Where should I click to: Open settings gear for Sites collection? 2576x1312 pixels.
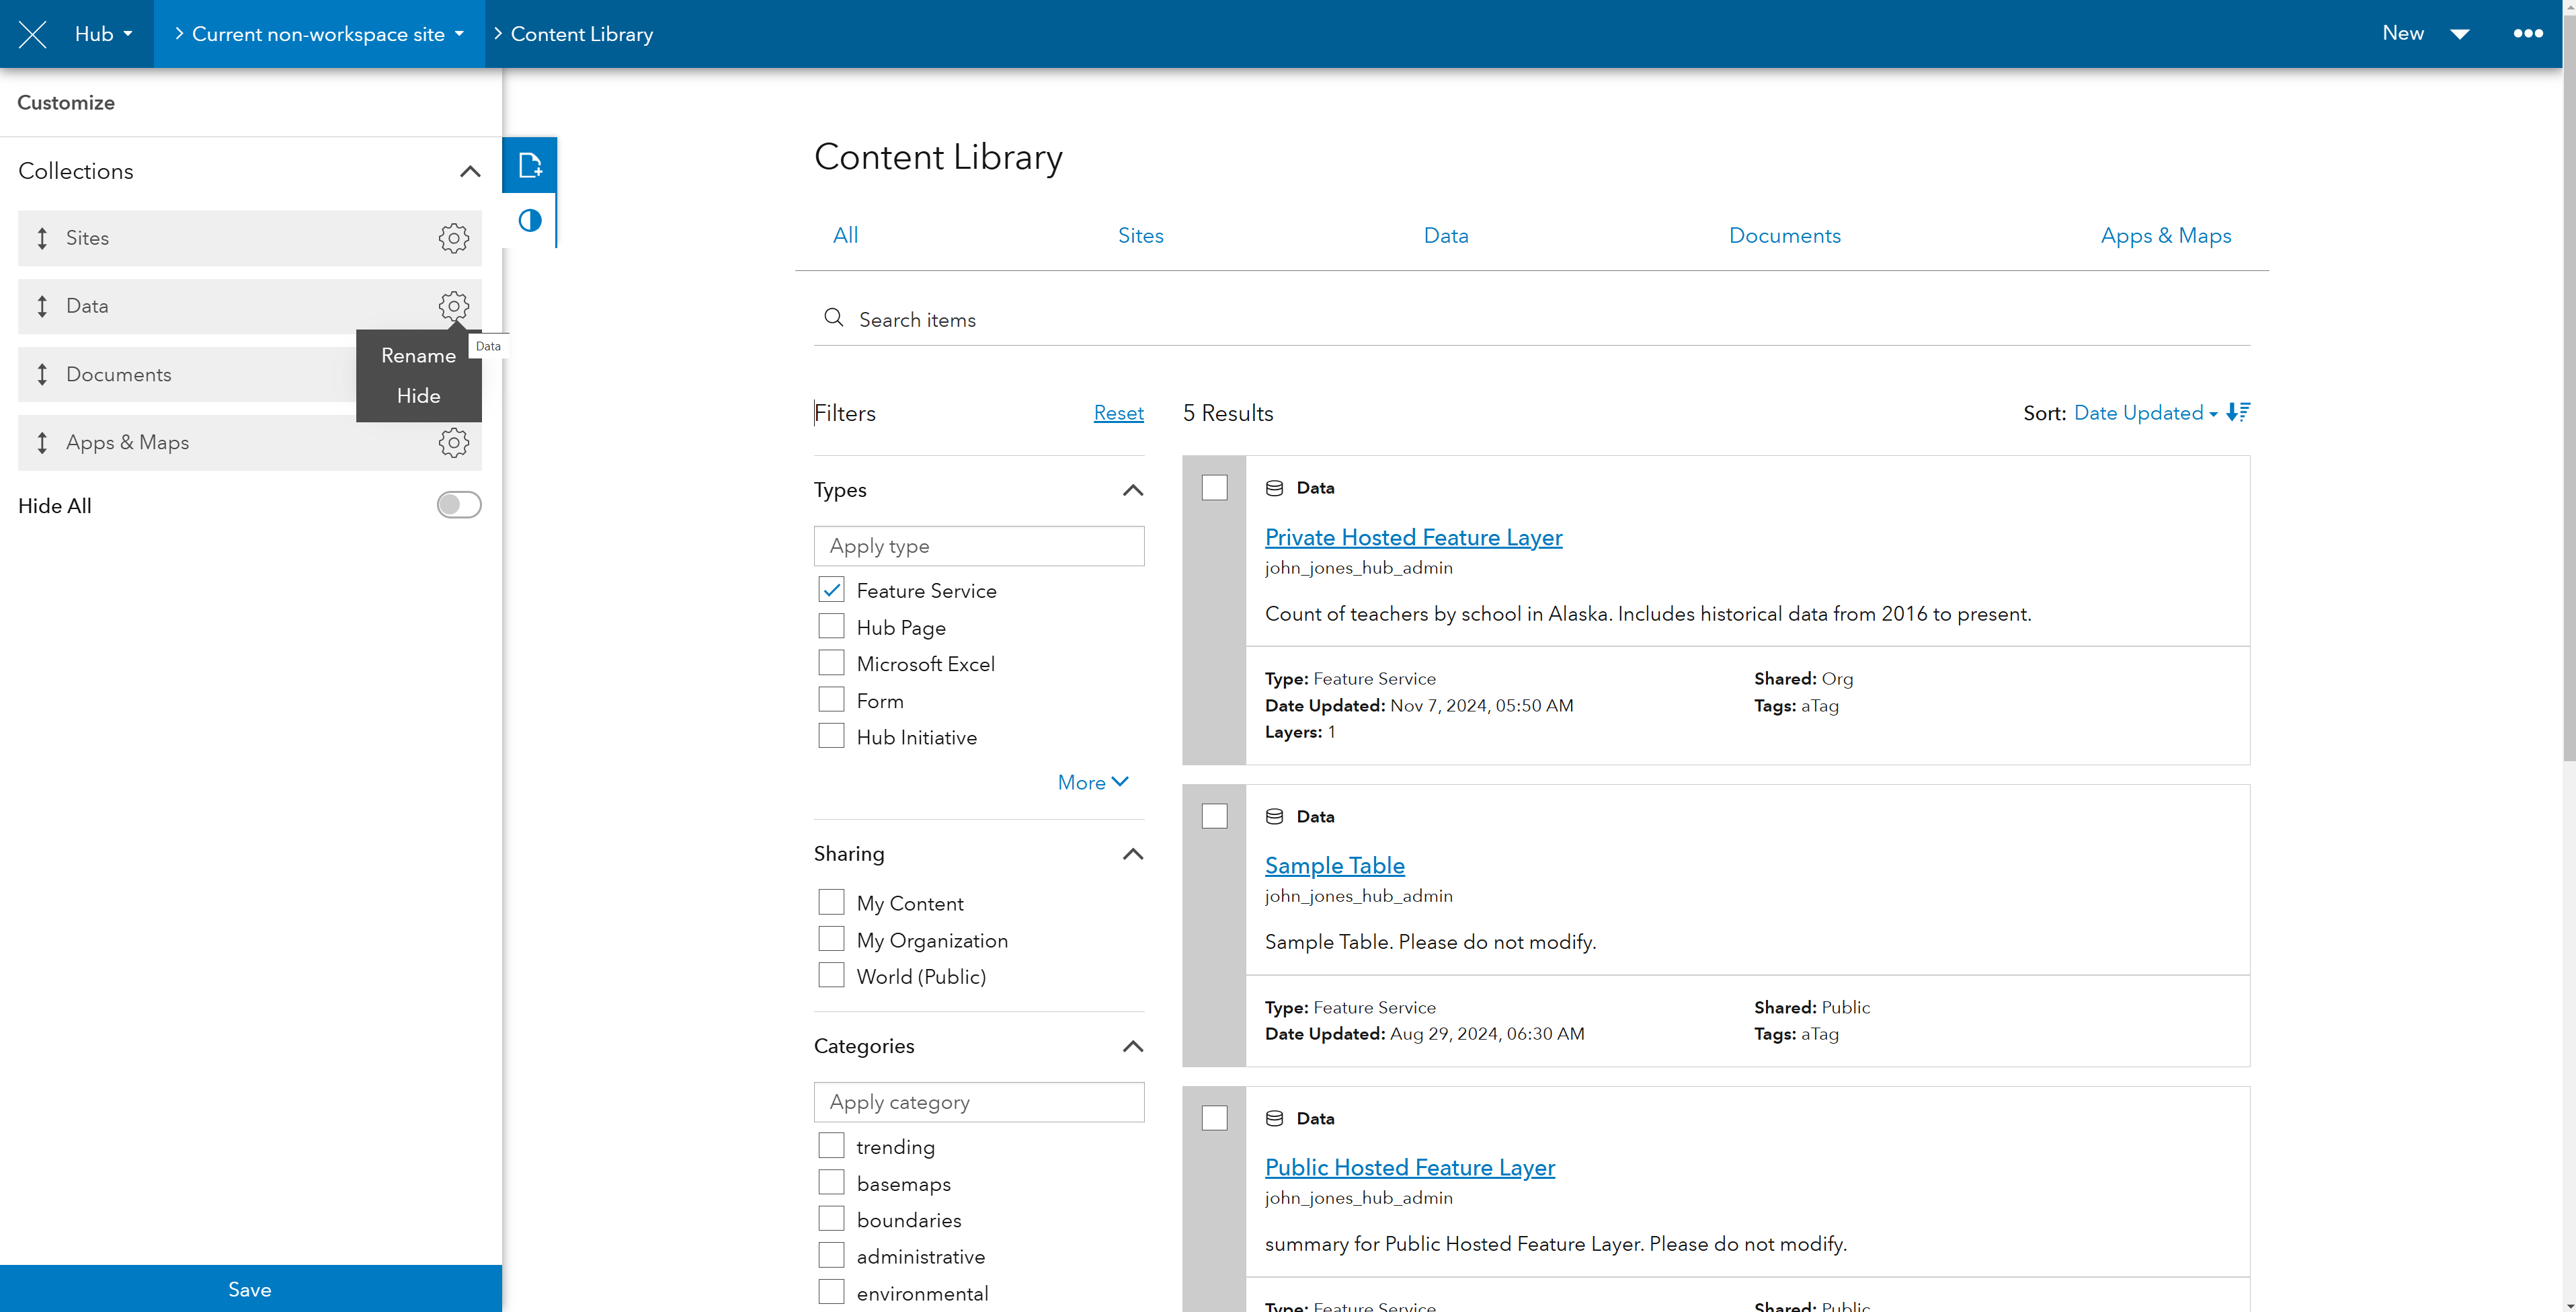[x=453, y=238]
